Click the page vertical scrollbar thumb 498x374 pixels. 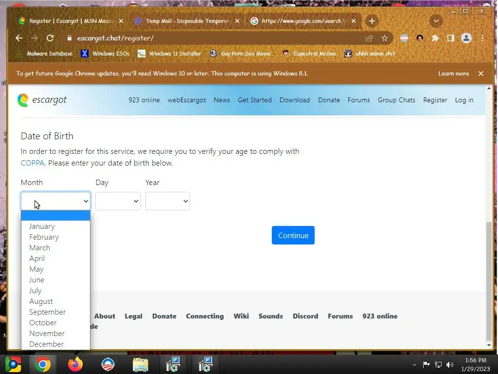point(489,281)
